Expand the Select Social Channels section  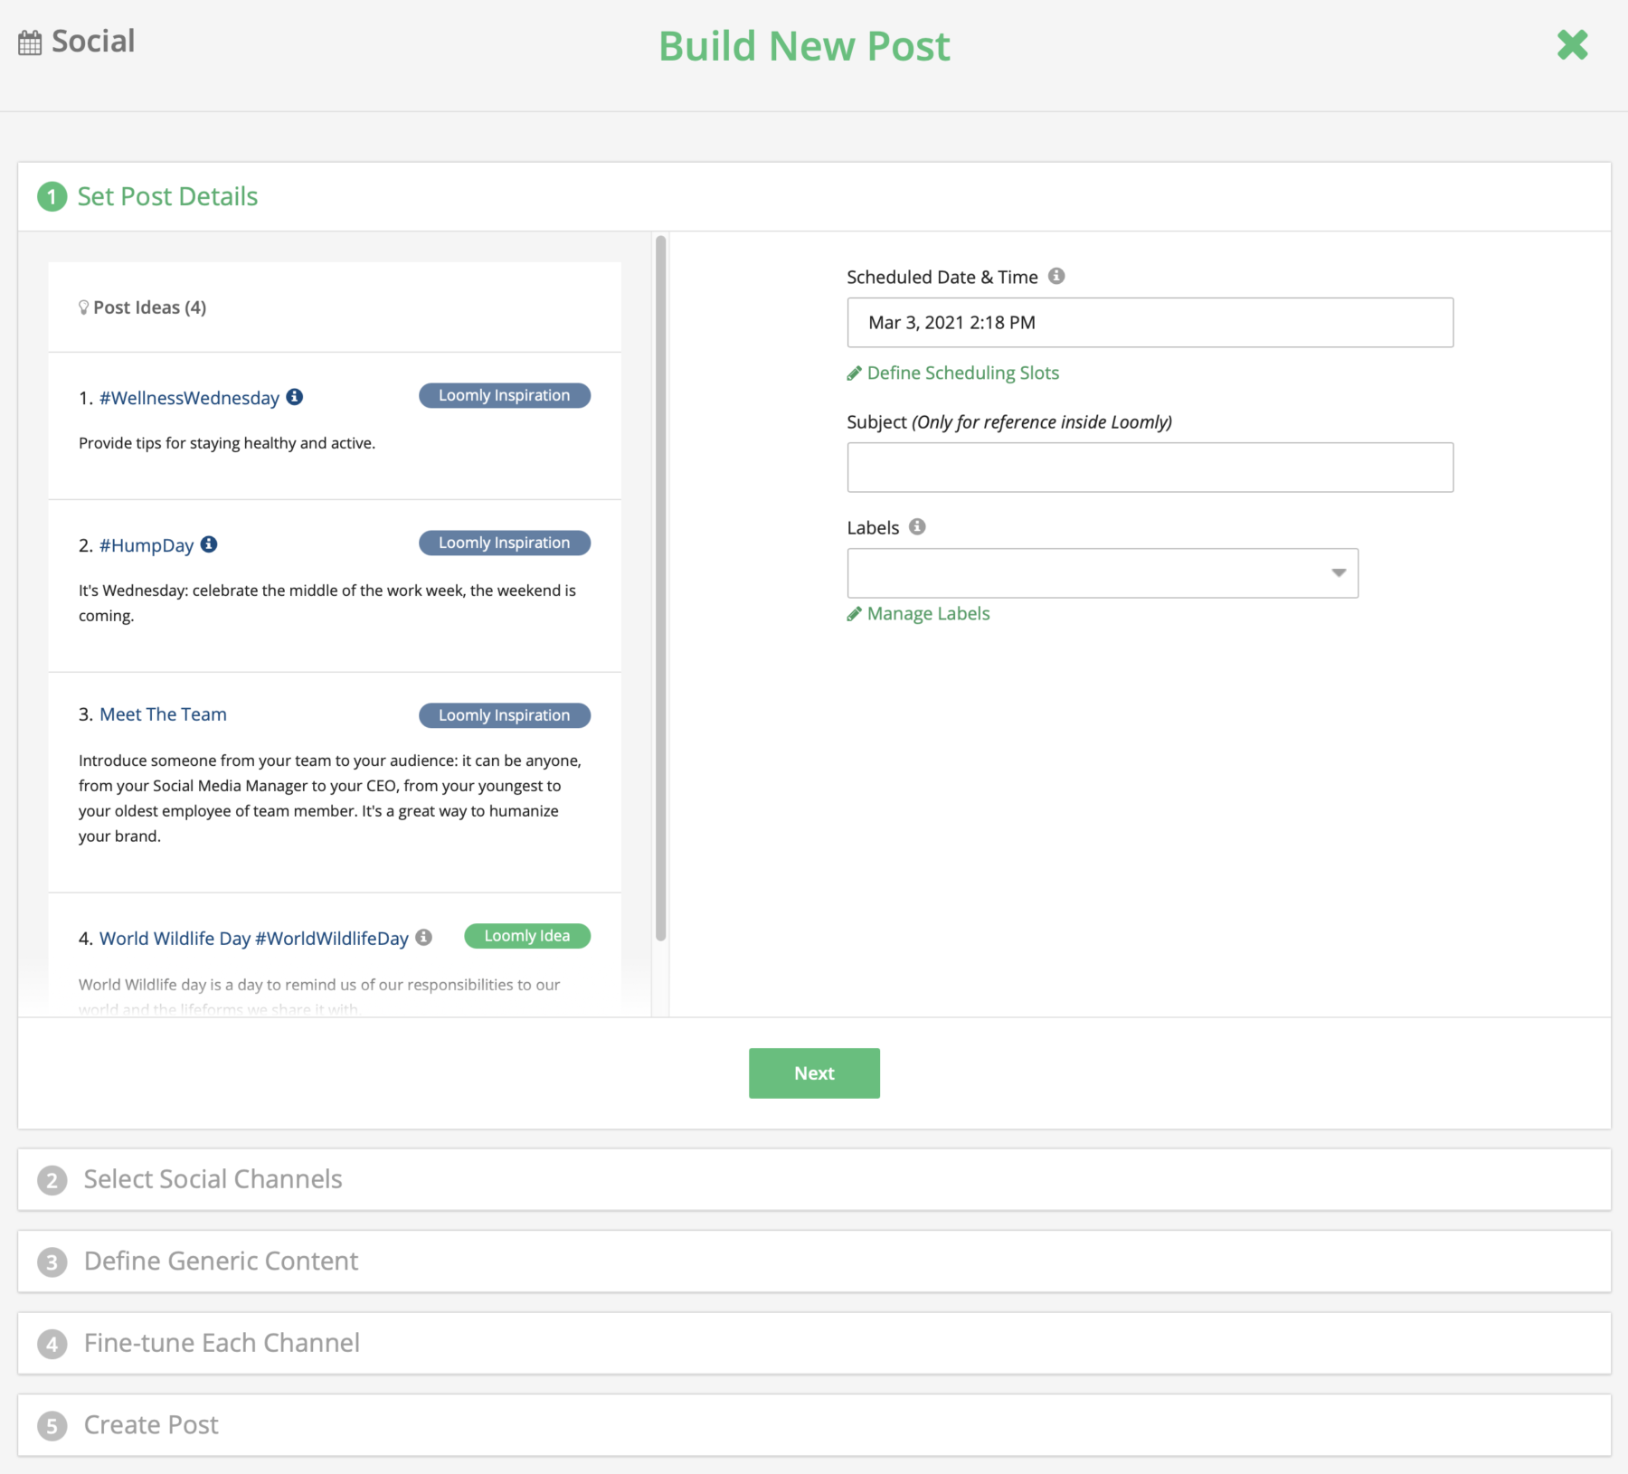(x=213, y=1178)
